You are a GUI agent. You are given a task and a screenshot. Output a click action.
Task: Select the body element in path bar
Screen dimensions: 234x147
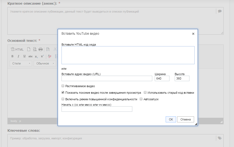tap(14, 121)
